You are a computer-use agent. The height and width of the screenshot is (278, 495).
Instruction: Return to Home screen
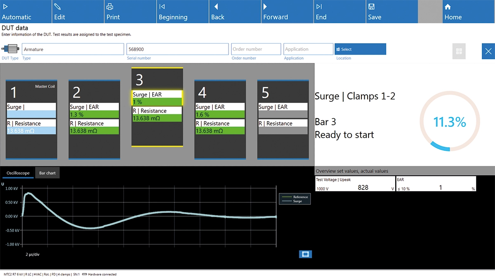[x=469, y=12]
